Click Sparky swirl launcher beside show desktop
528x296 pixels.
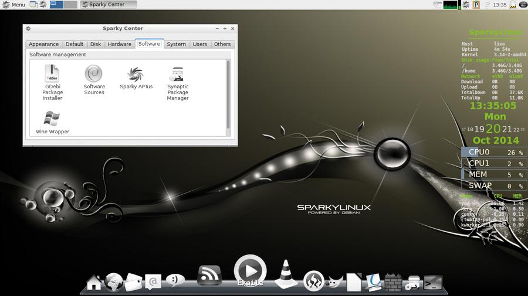coord(43,4)
